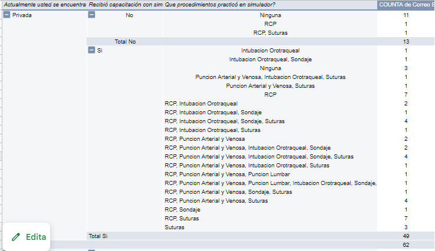Collapse the Privada row group
Viewport: 435px width, 251px height.
[x=6, y=15]
